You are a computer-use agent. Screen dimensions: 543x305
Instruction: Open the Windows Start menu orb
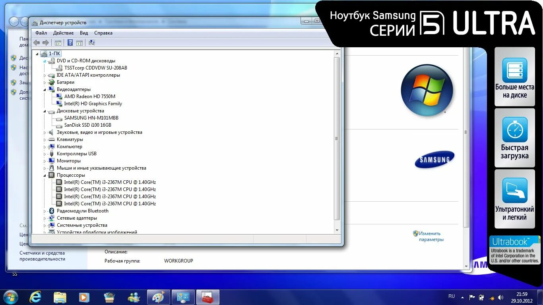click(x=10, y=297)
